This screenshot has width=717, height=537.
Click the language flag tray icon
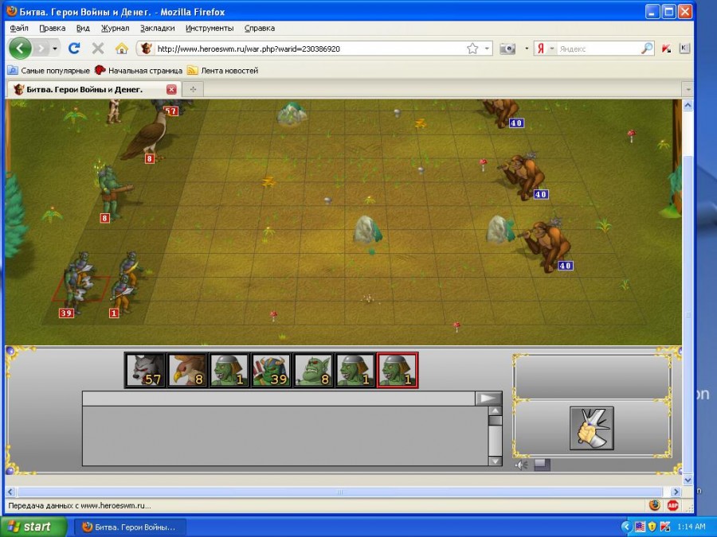[640, 527]
